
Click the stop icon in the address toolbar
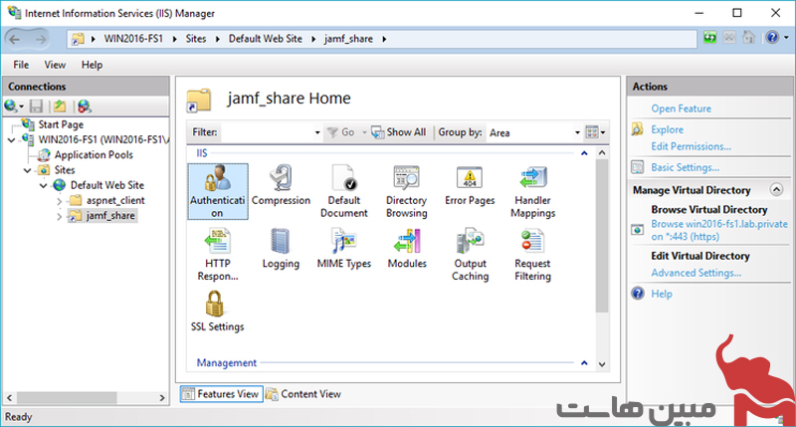click(729, 38)
